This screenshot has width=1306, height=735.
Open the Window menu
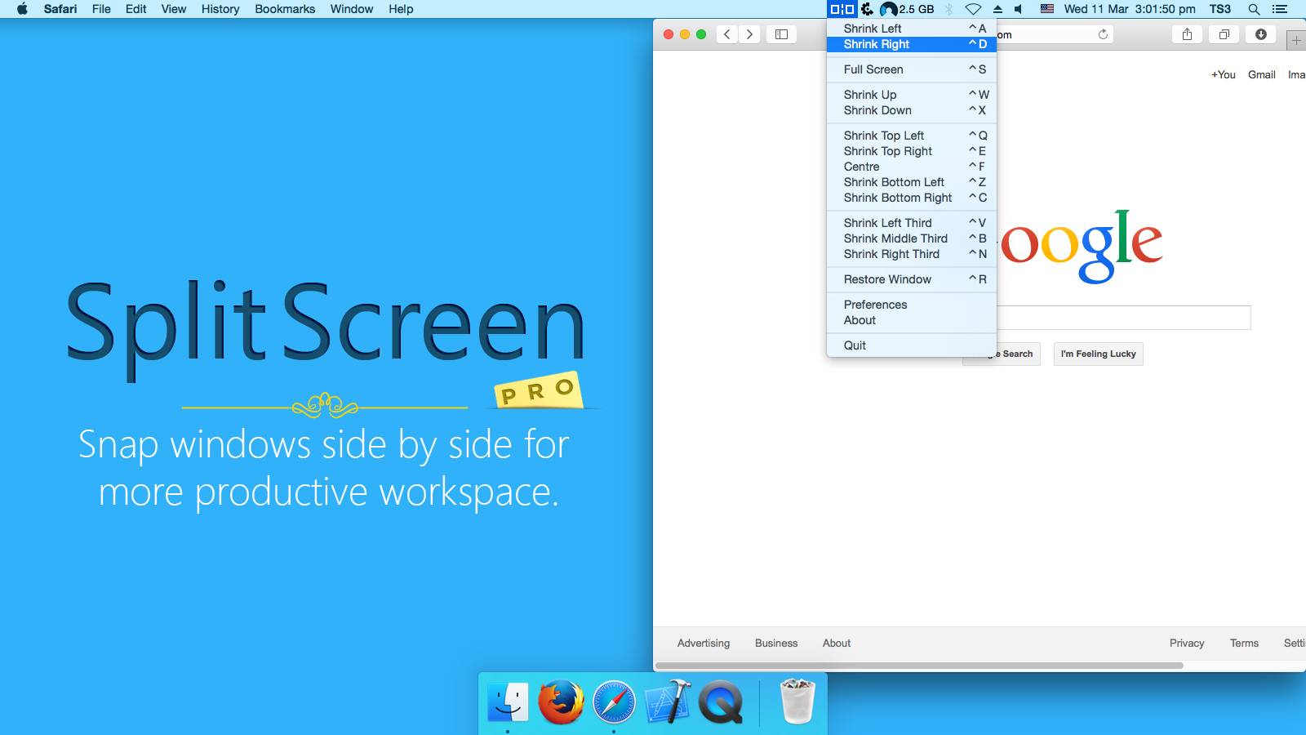[352, 9]
